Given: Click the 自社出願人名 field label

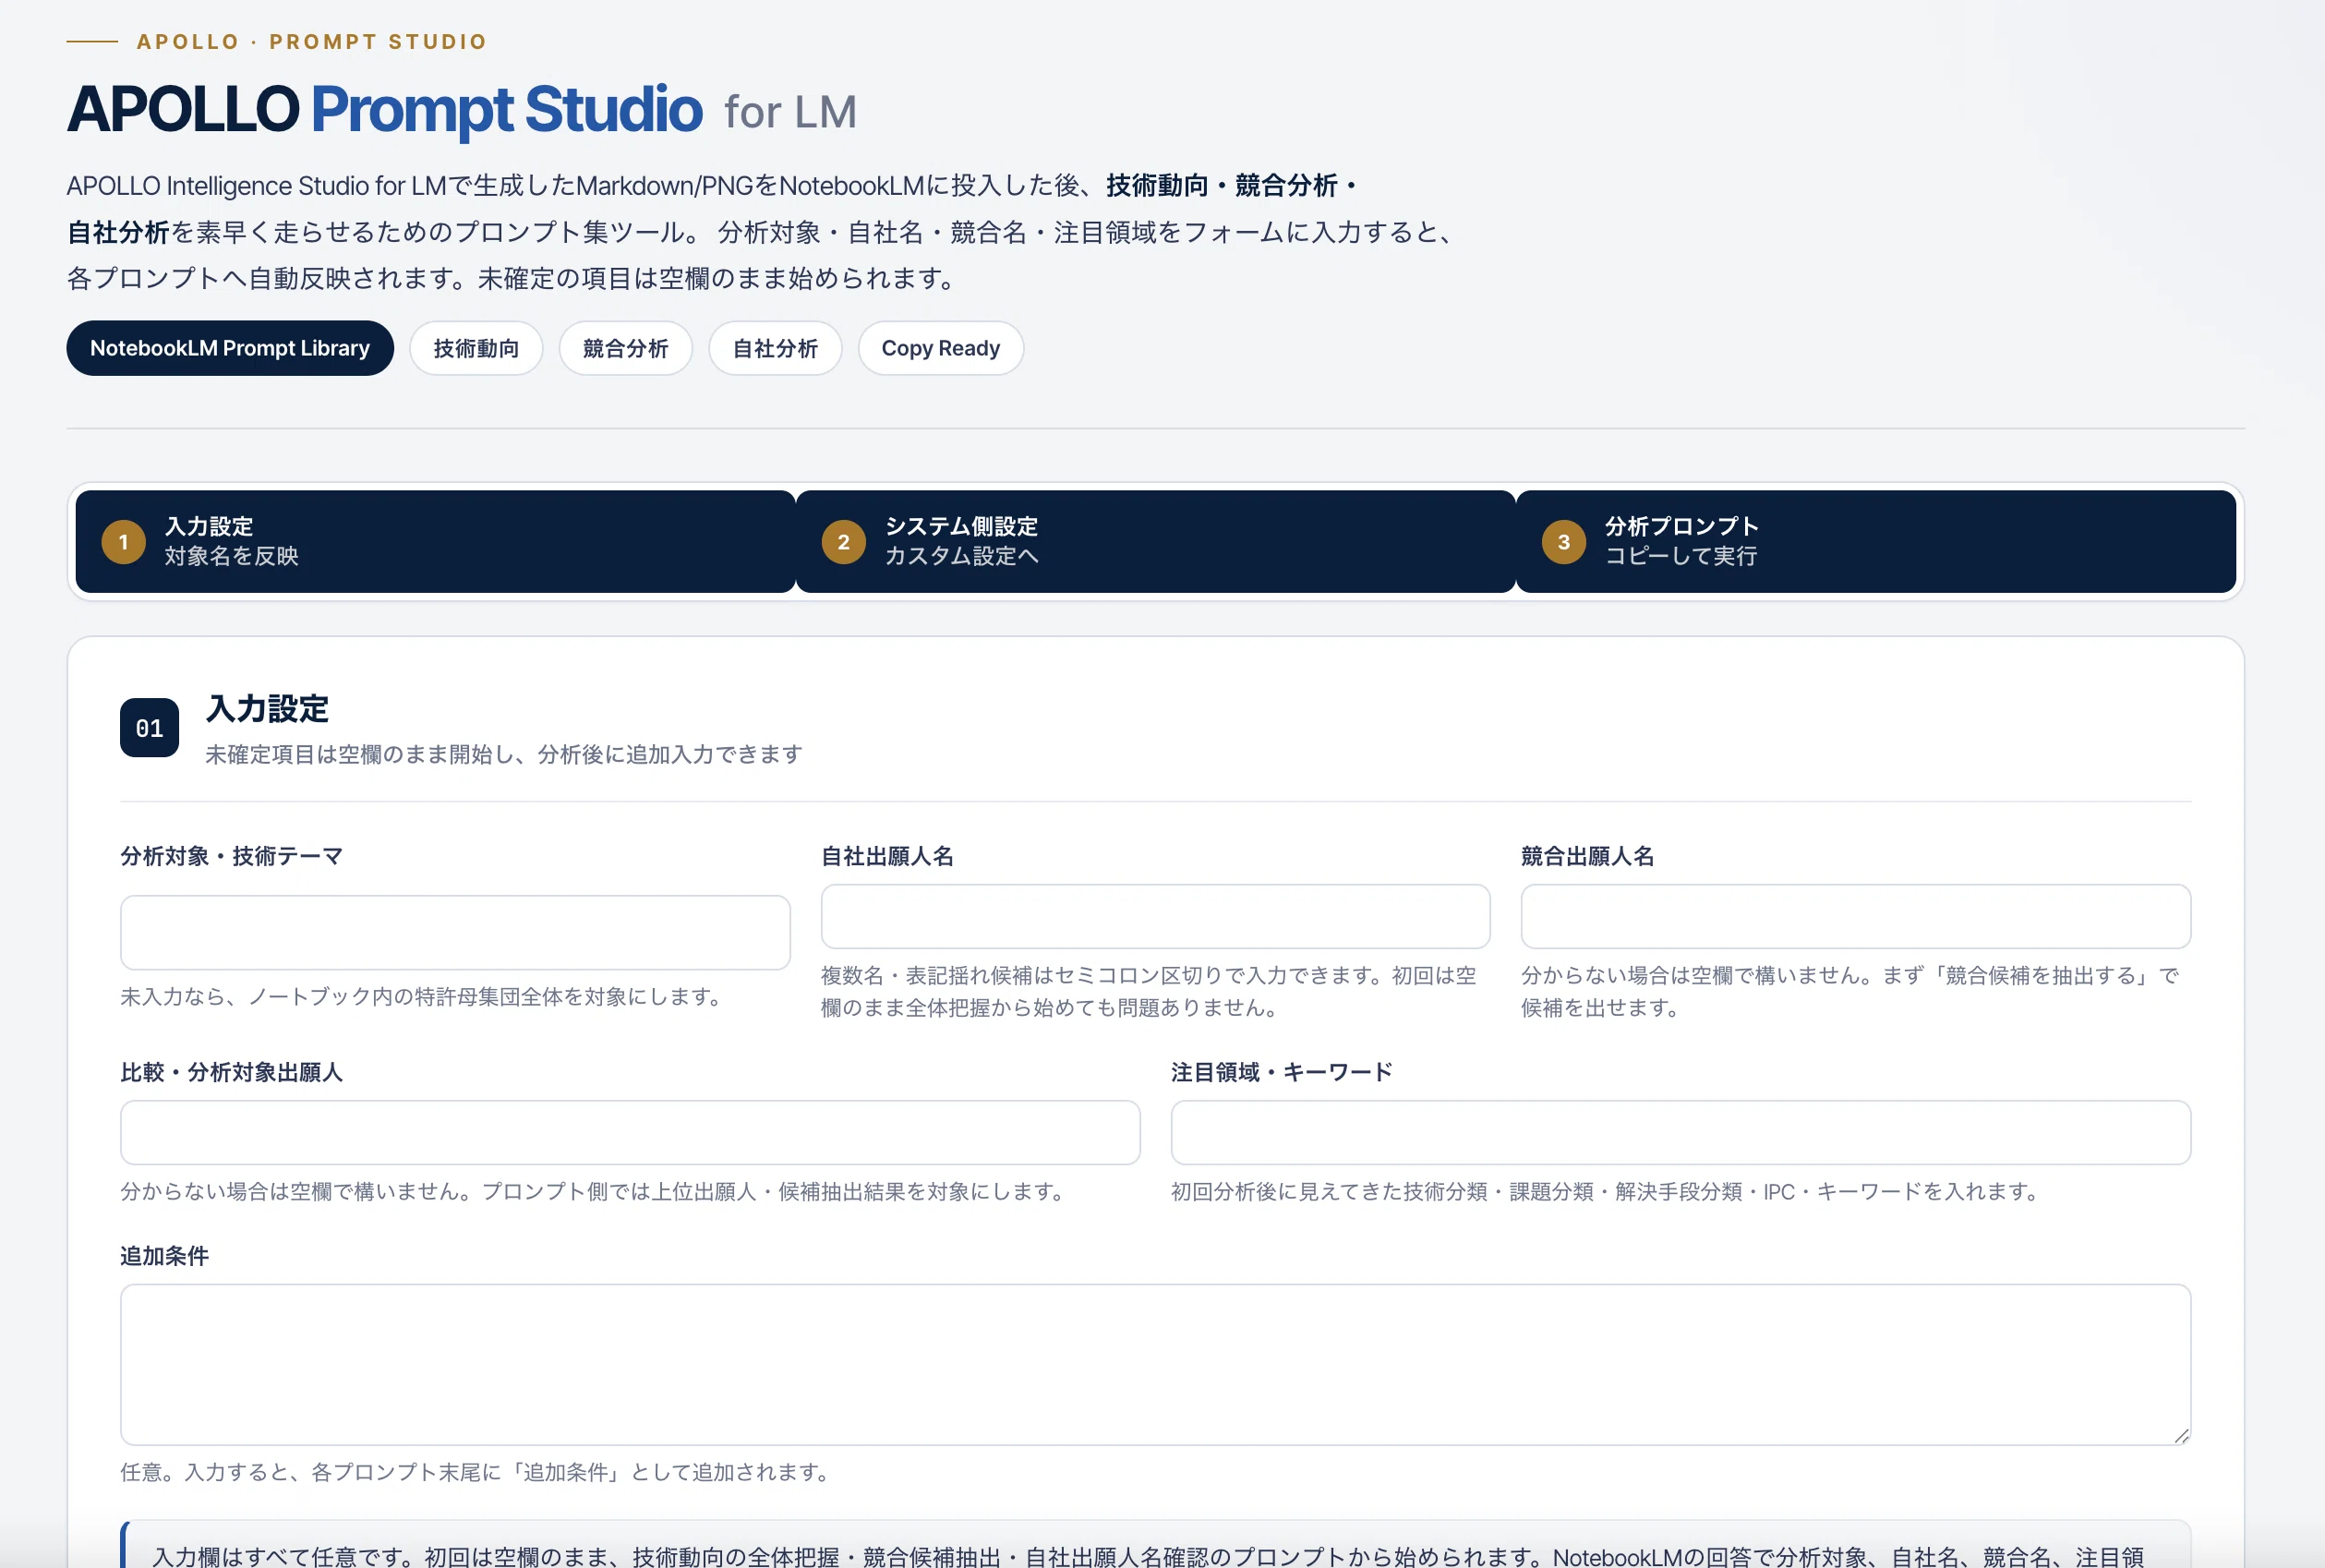Looking at the screenshot, I should point(887,856).
